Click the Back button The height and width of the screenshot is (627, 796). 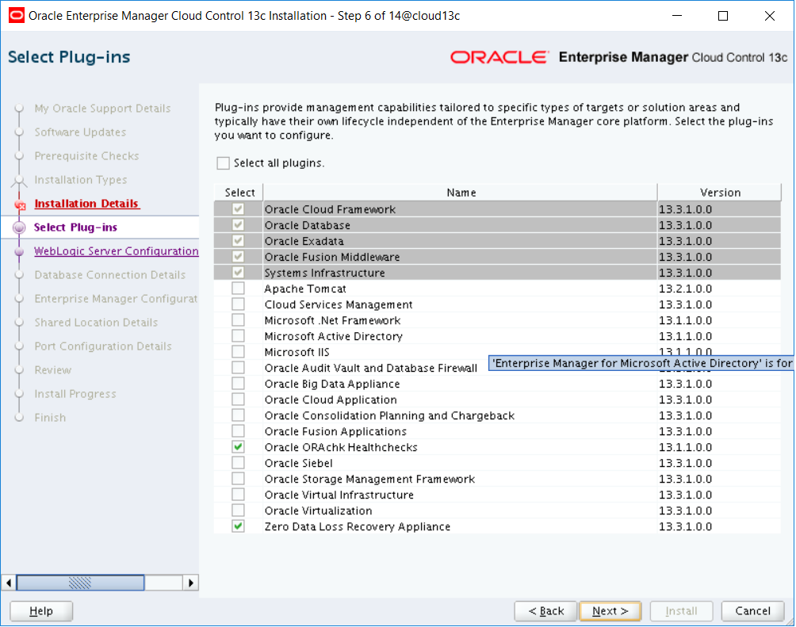pos(545,611)
